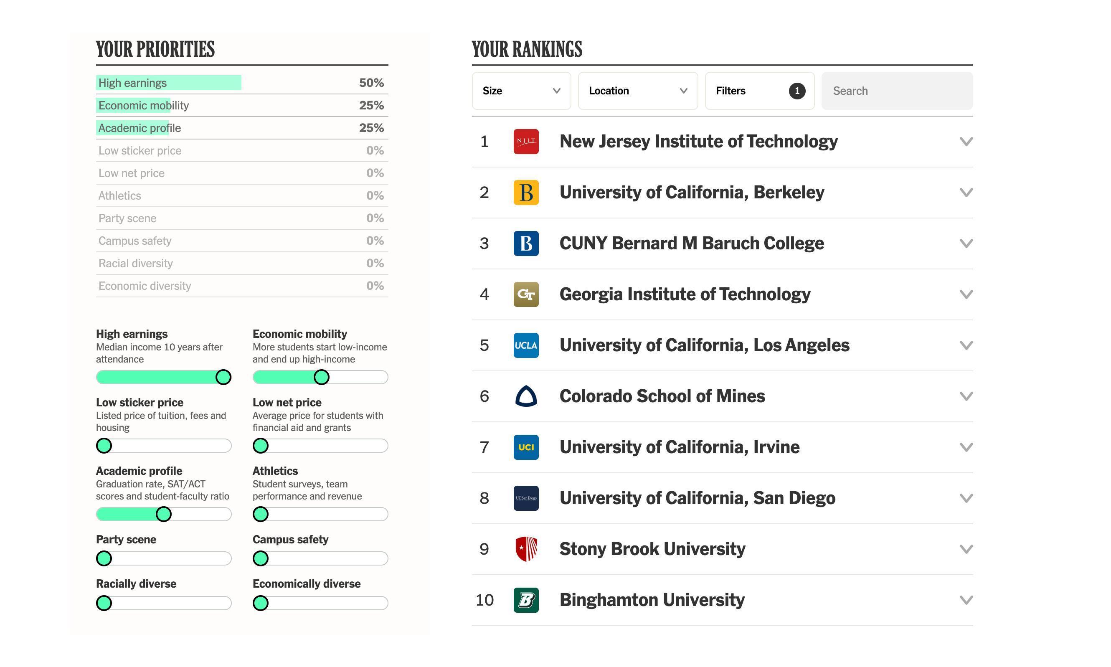Open the Location dropdown

637,91
